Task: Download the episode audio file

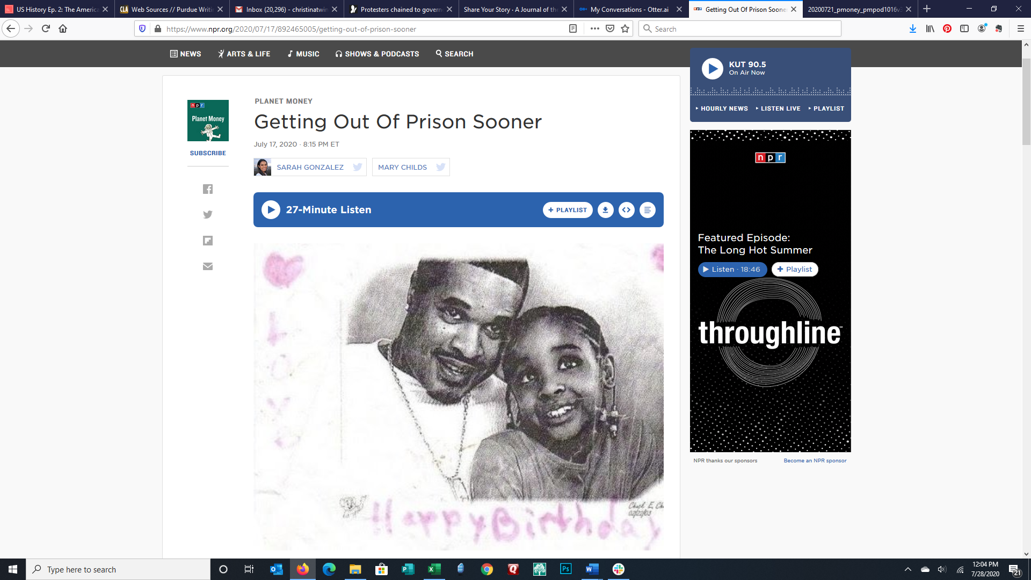Action: pyautogui.click(x=606, y=210)
